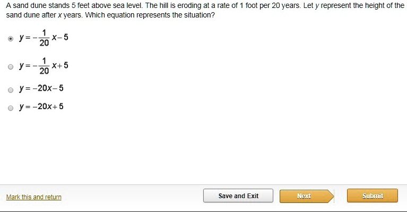
Task: Choose the y = -20x - 5 radio option
Action: pyautogui.click(x=11, y=90)
